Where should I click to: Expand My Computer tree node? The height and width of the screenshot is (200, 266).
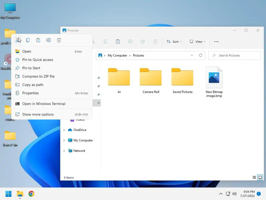(64, 140)
